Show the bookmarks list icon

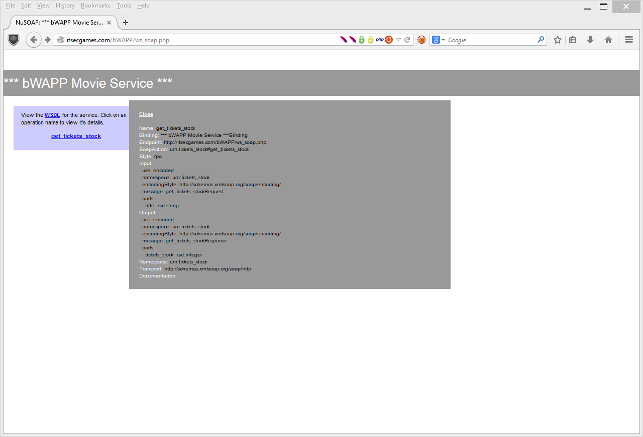573,40
